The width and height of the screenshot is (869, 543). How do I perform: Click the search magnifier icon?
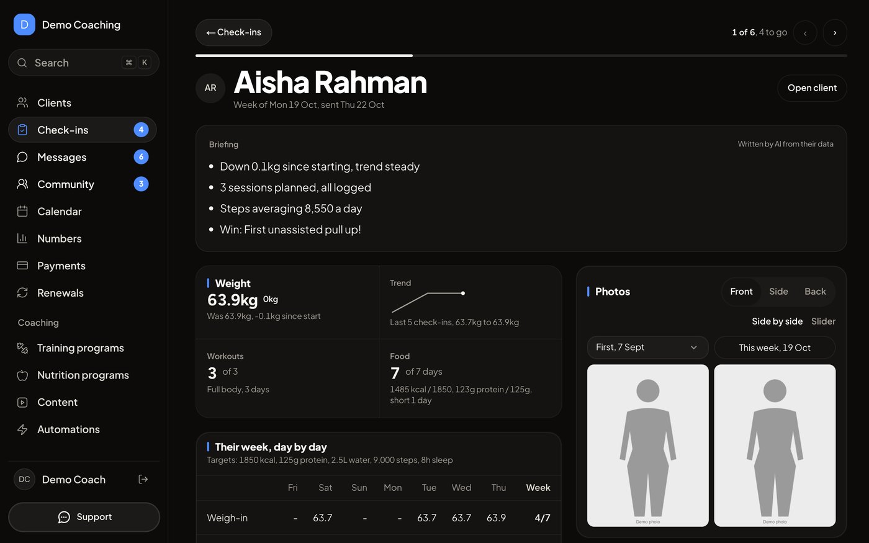(22, 63)
